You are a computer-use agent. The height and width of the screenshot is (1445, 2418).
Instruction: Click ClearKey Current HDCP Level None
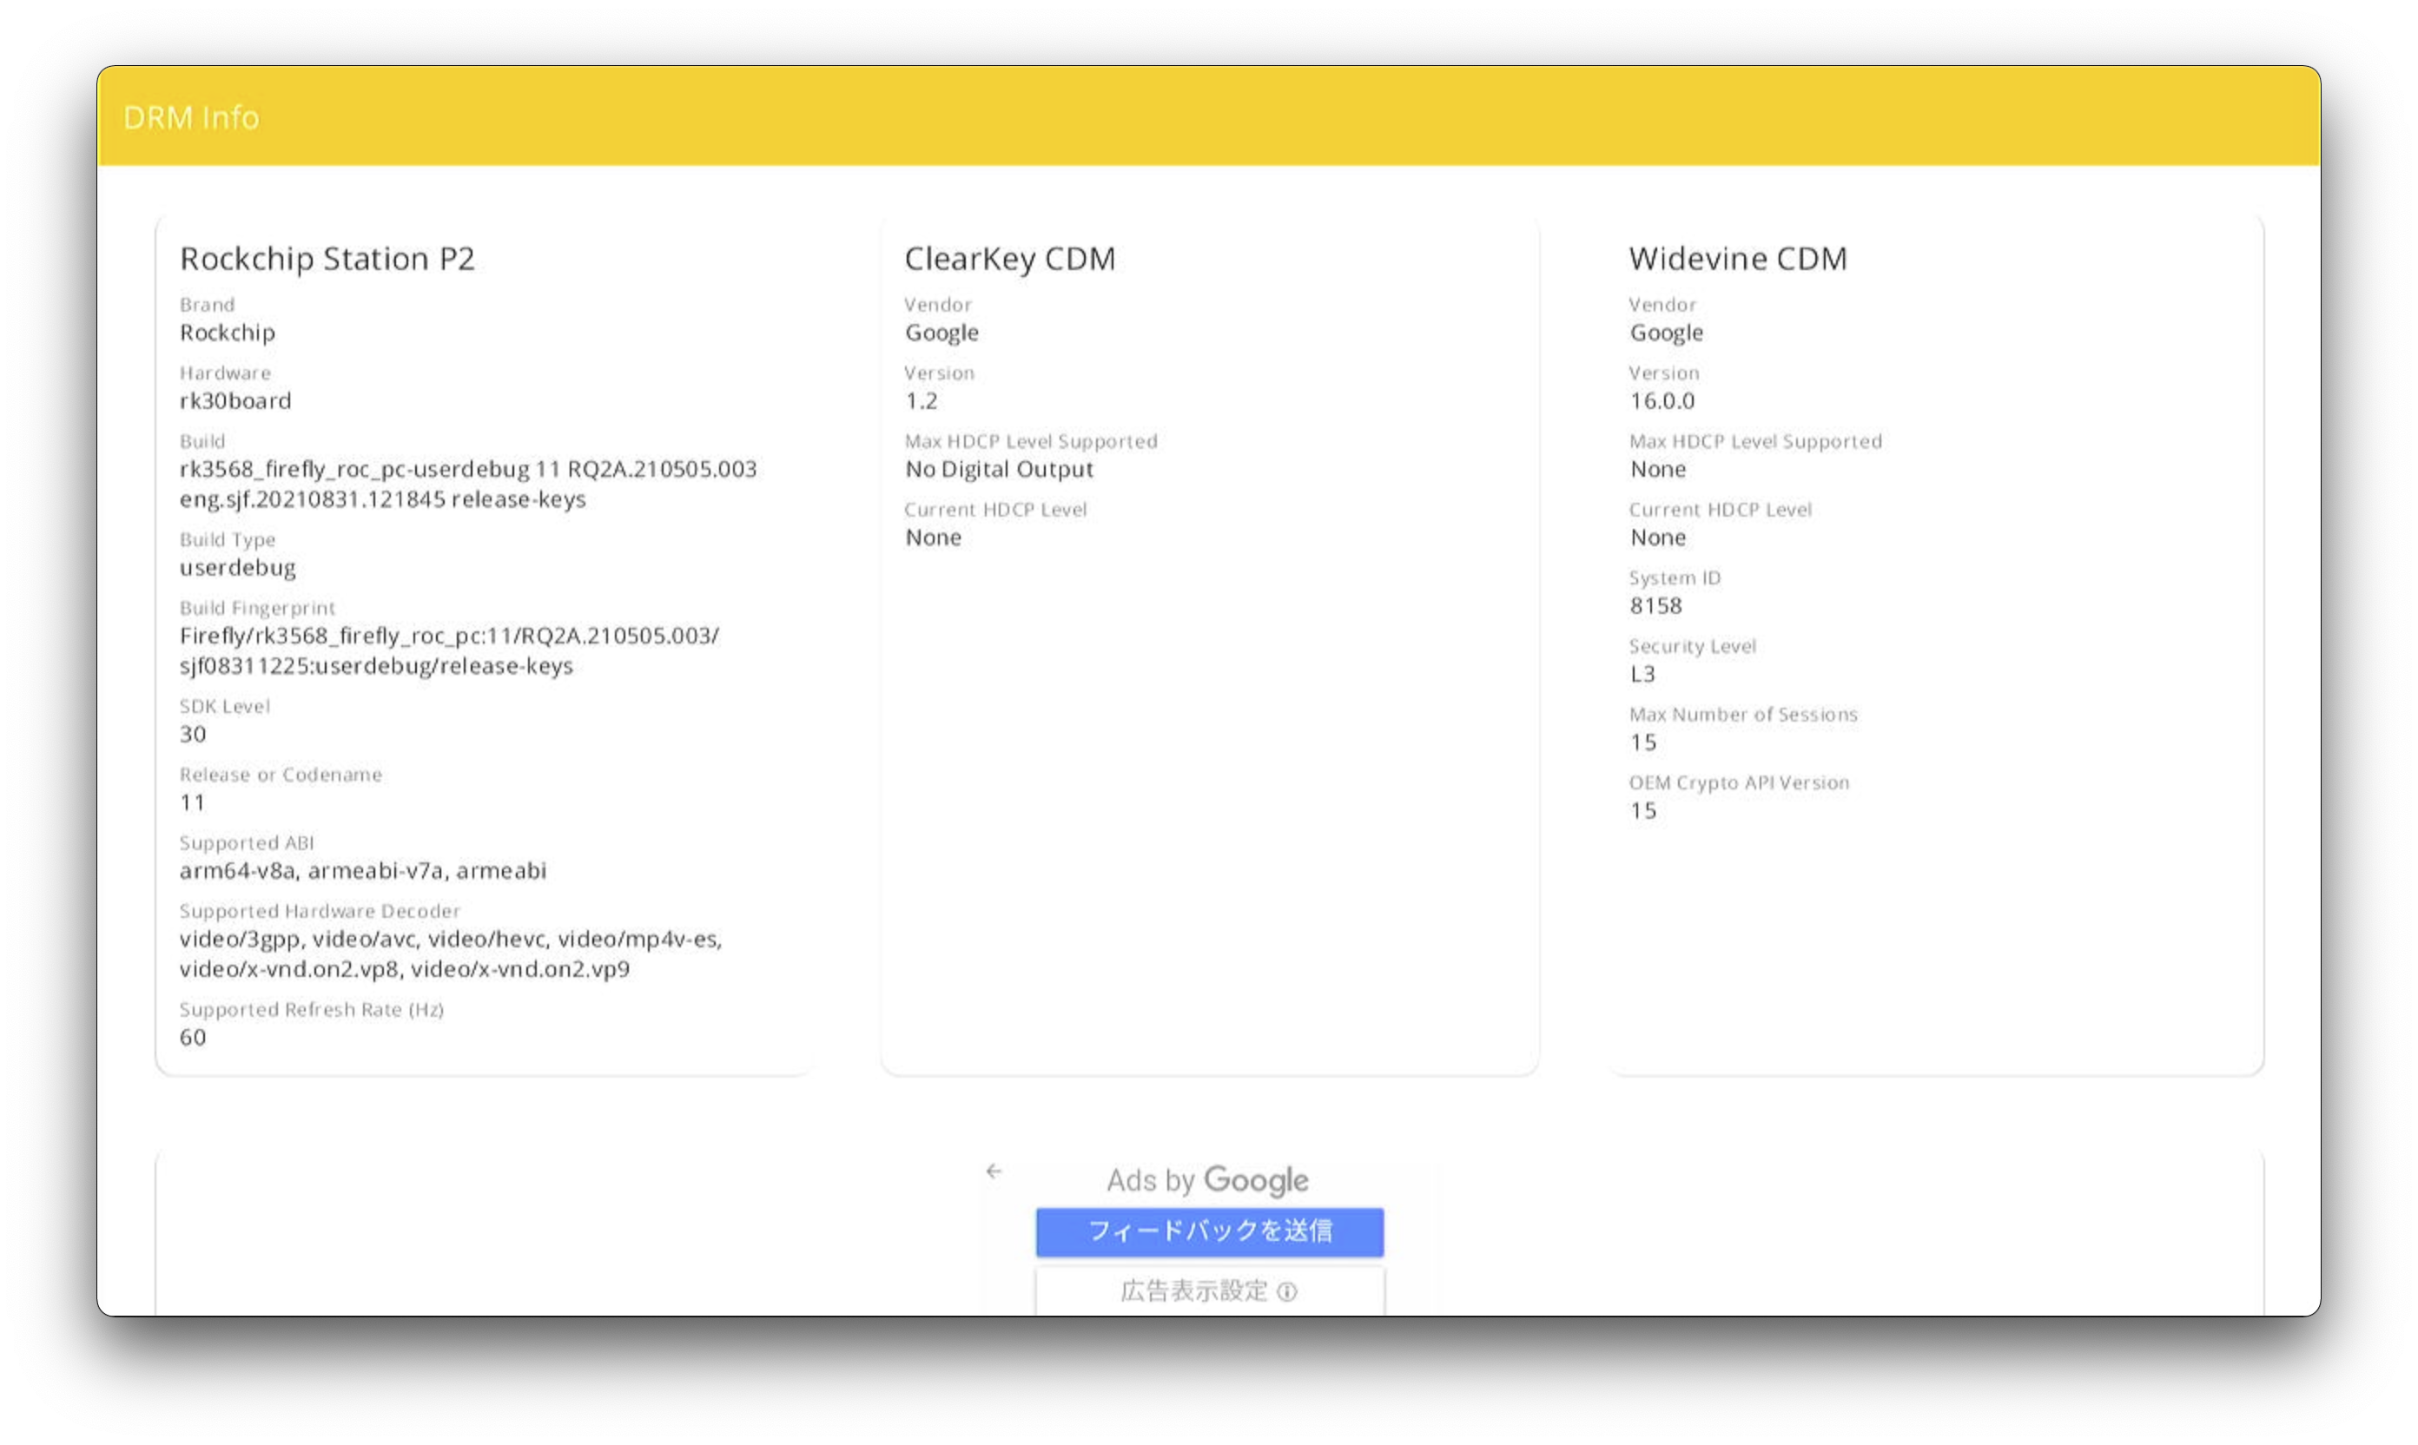(x=933, y=538)
